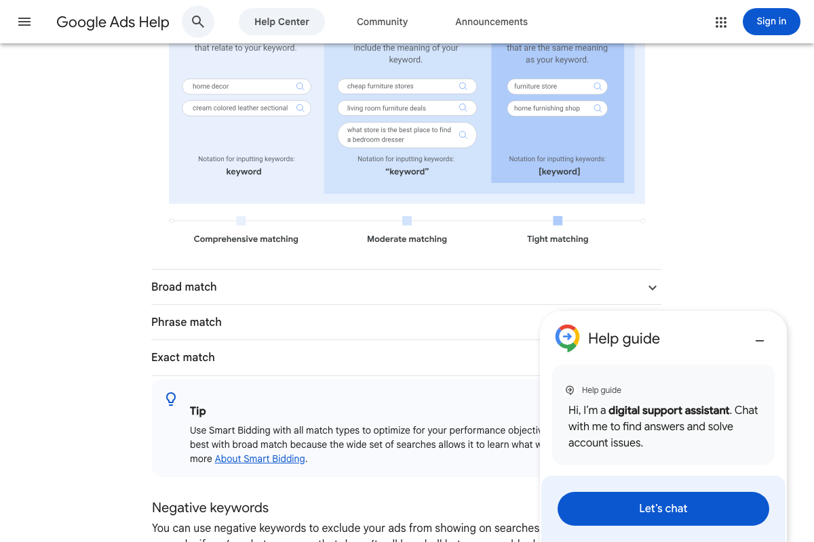Expand the Broad match section

tap(406, 287)
